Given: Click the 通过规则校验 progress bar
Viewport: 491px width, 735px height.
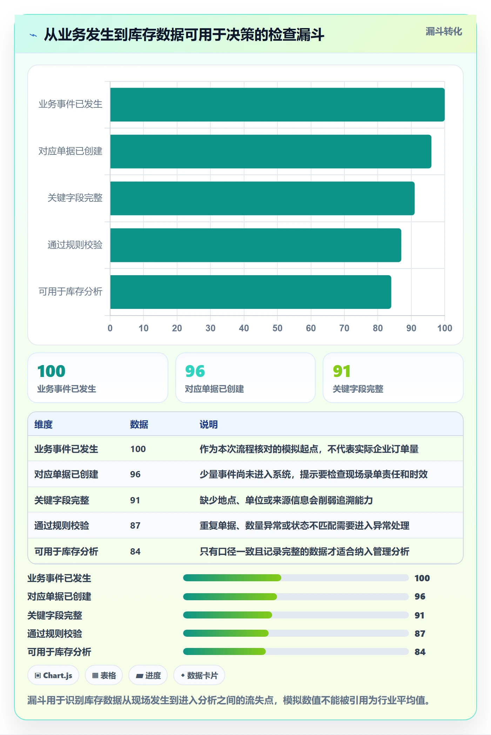Looking at the screenshot, I should (296, 633).
